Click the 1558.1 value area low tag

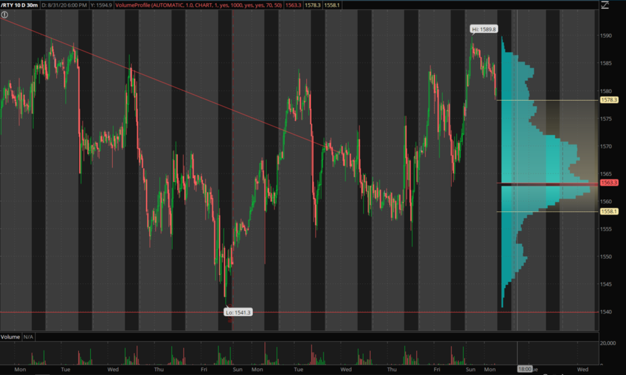tap(608, 211)
